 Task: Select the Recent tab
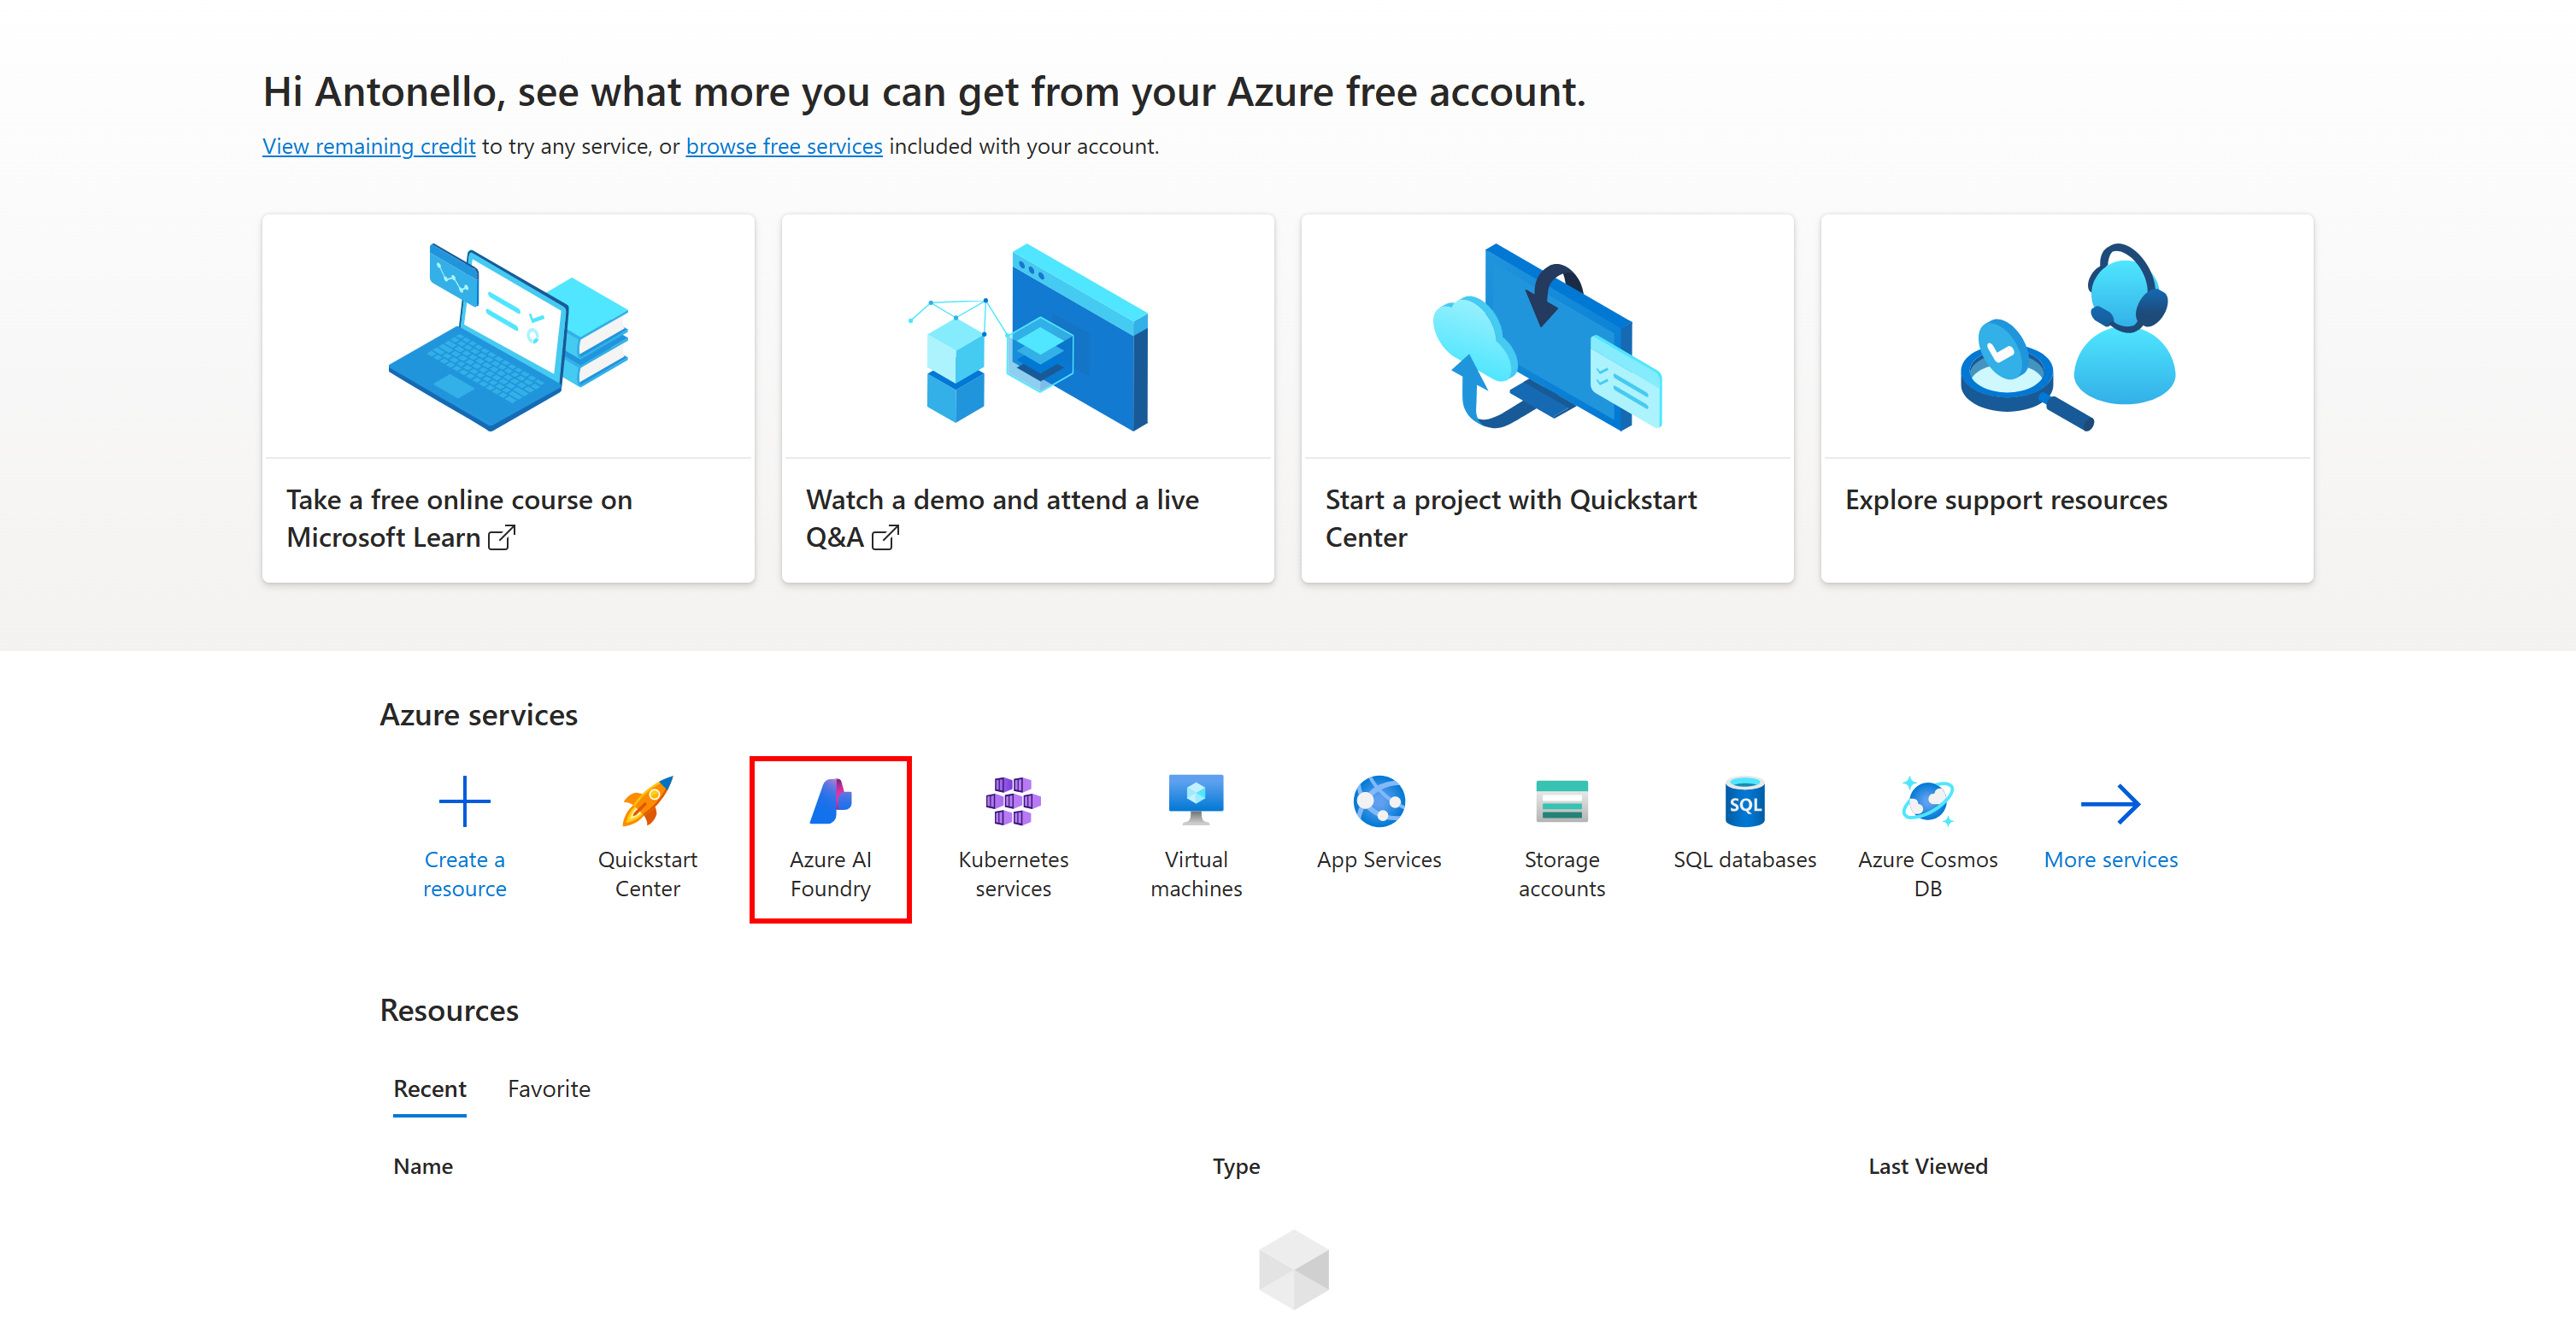[x=429, y=1089]
